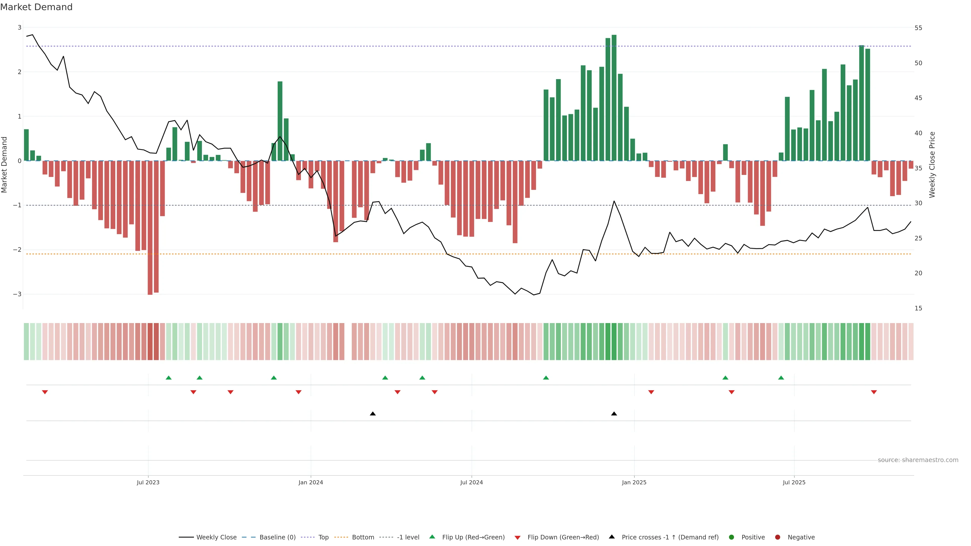Viewport: 971px width, 546px height.
Task: Click the first black price-cross triangle marker
Action: [x=373, y=414]
